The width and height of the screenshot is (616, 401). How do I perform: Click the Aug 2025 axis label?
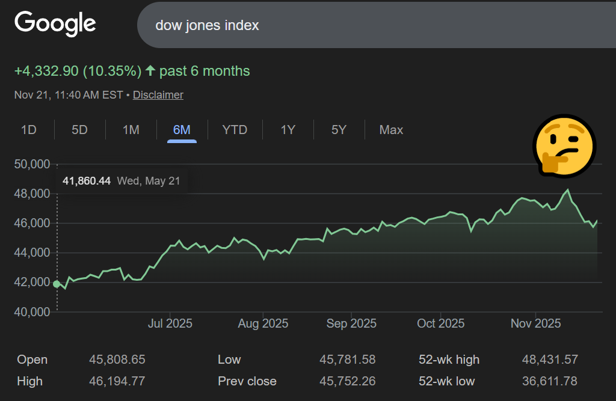click(x=263, y=323)
